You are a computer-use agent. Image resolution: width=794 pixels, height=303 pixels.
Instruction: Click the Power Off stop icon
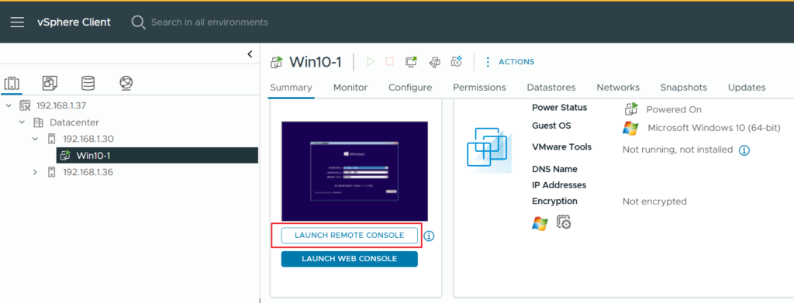pos(389,62)
